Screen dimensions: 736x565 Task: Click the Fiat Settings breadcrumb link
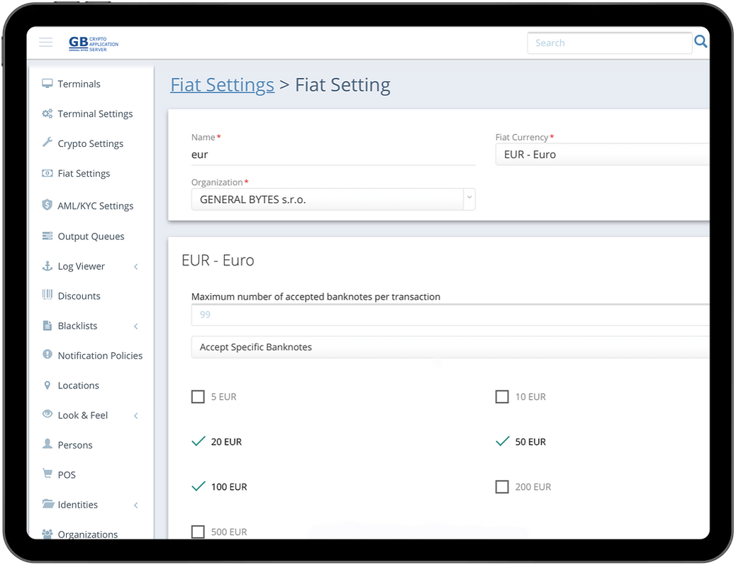tap(222, 85)
